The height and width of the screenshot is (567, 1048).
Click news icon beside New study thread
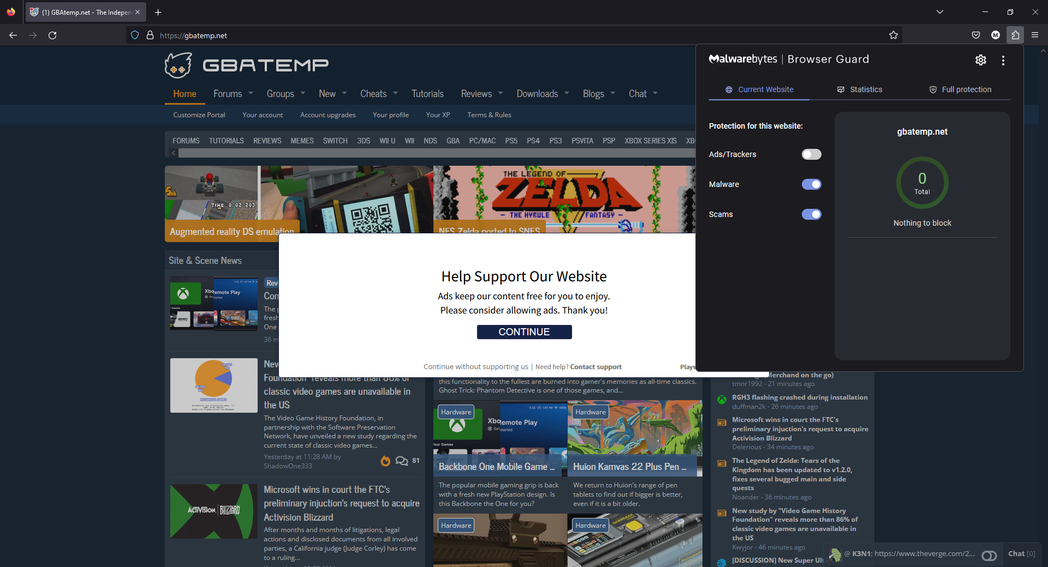[722, 513]
